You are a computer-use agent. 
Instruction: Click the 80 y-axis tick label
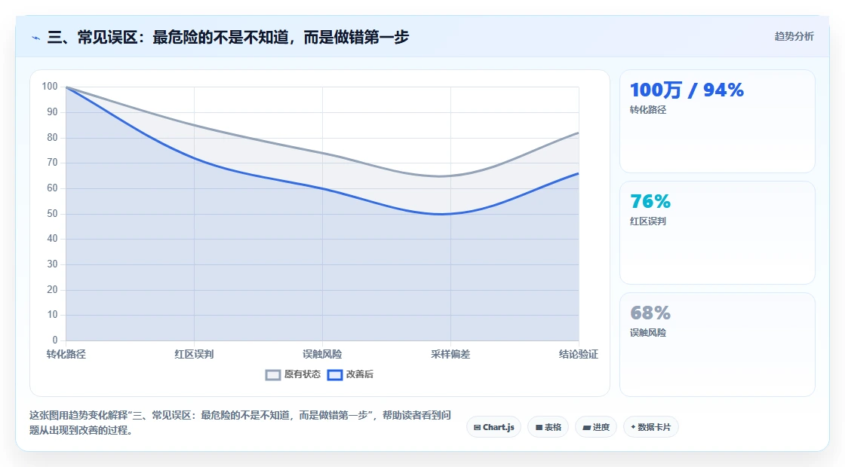coord(52,137)
